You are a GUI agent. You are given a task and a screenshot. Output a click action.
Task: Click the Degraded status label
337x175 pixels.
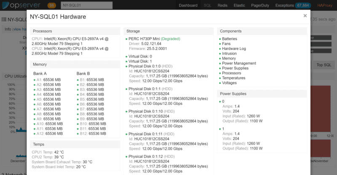(x=171, y=39)
